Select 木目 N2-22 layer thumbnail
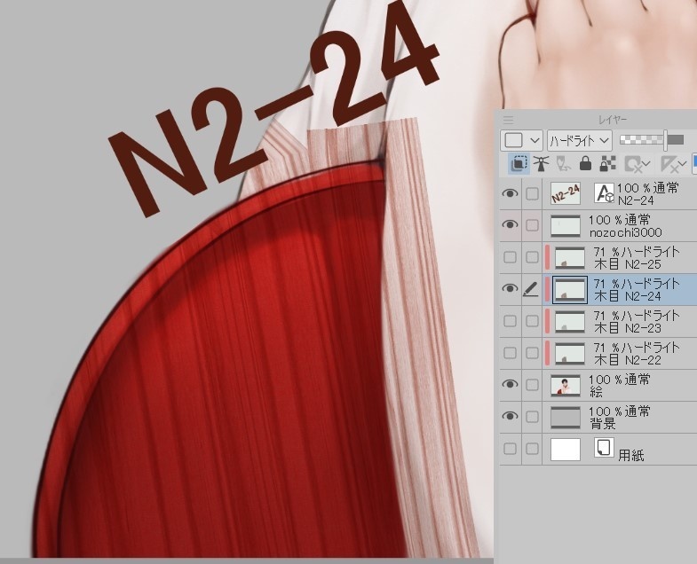The width and height of the screenshot is (697, 564). [x=570, y=354]
